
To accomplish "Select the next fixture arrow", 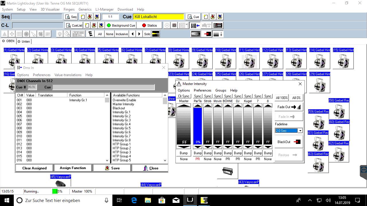I will 139,34.
